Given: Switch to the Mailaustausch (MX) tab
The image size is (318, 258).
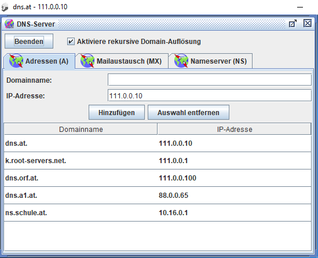Looking at the screenshot, I should pos(122,61).
